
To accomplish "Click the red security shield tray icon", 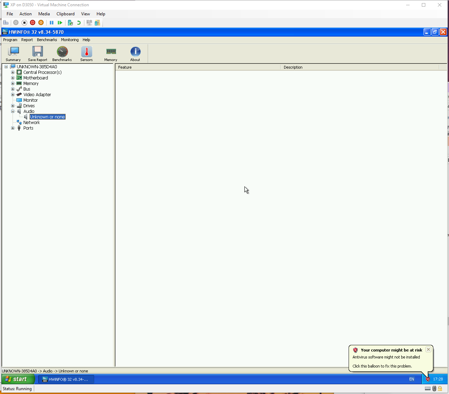I will click(428, 379).
